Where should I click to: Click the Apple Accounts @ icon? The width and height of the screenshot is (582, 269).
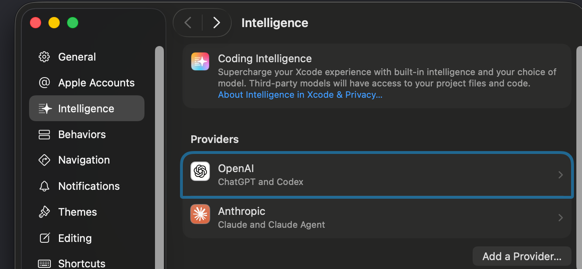click(44, 82)
